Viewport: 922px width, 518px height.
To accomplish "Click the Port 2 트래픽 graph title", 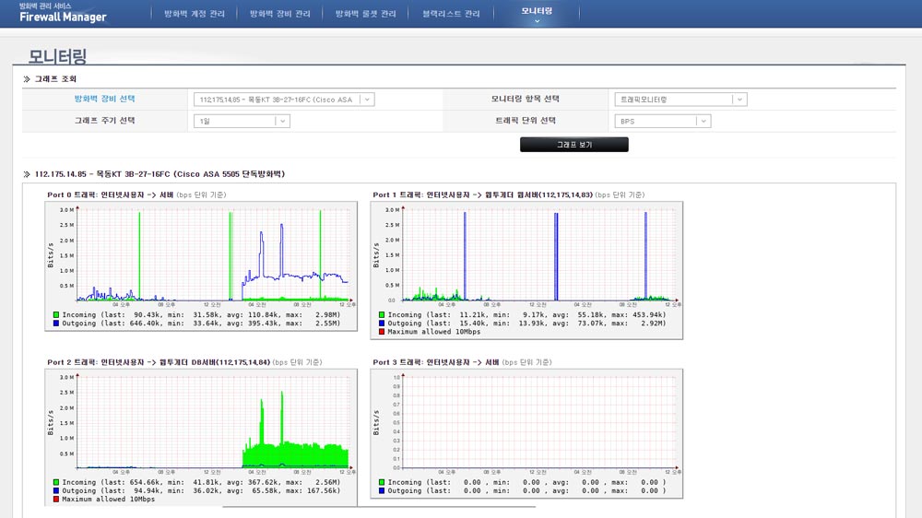I will point(184,362).
